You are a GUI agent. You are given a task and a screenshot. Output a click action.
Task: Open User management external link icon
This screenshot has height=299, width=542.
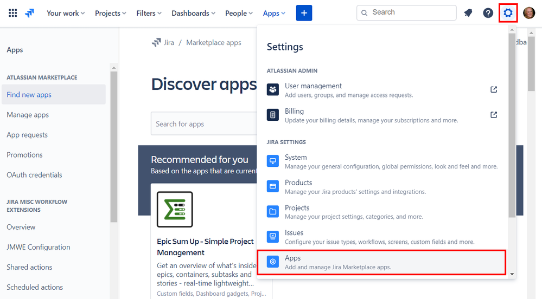(x=494, y=90)
